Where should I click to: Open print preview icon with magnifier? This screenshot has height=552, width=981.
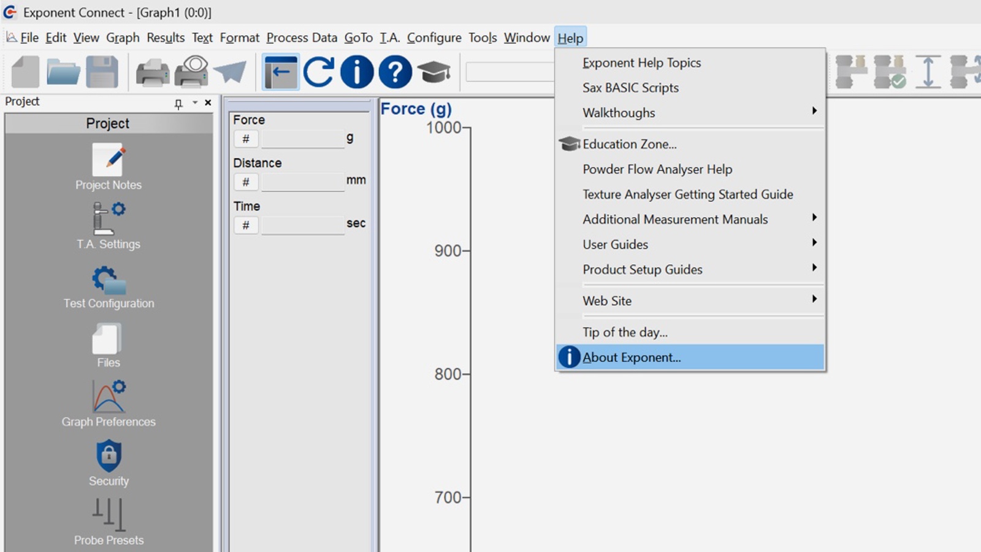[x=191, y=72]
